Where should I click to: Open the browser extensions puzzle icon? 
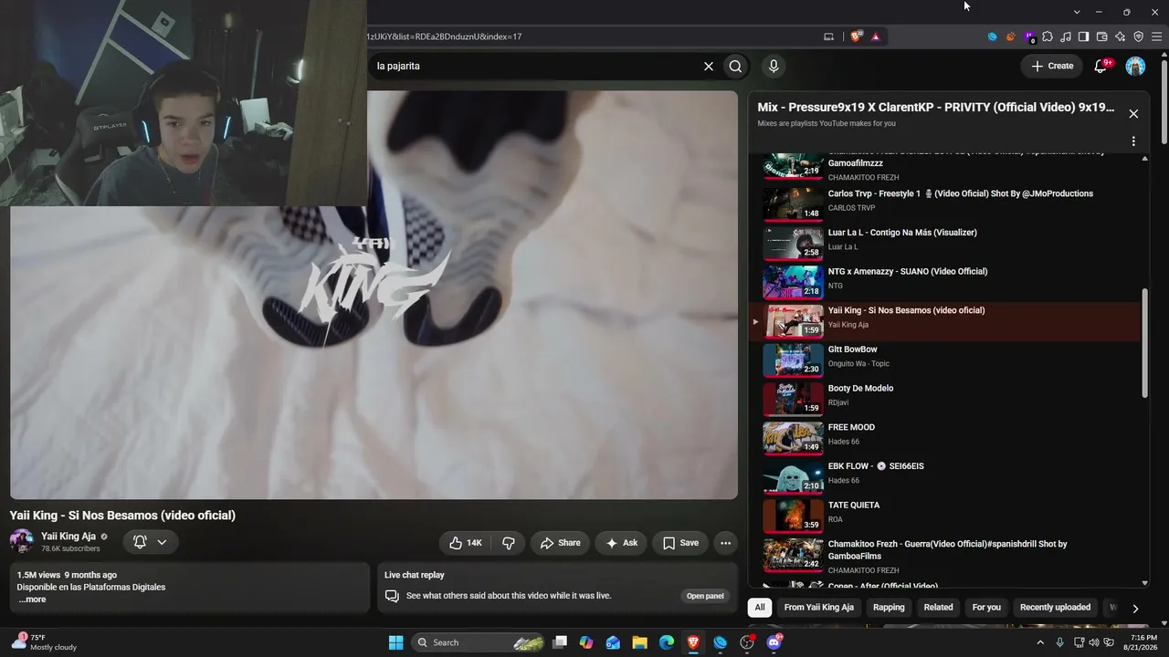pos(1048,36)
